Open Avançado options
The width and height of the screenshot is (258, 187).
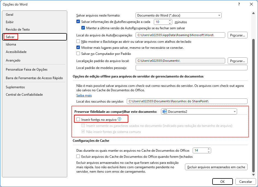point(34,60)
